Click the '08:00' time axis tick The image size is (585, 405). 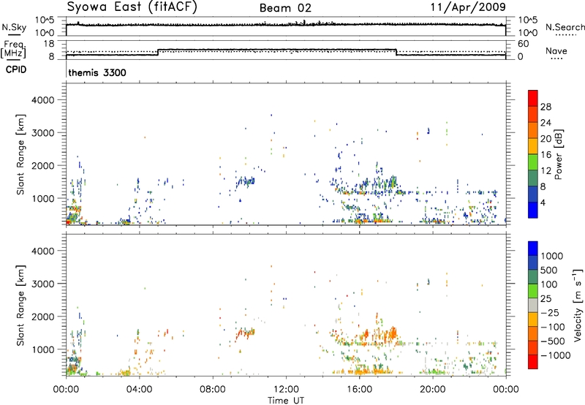coord(213,390)
